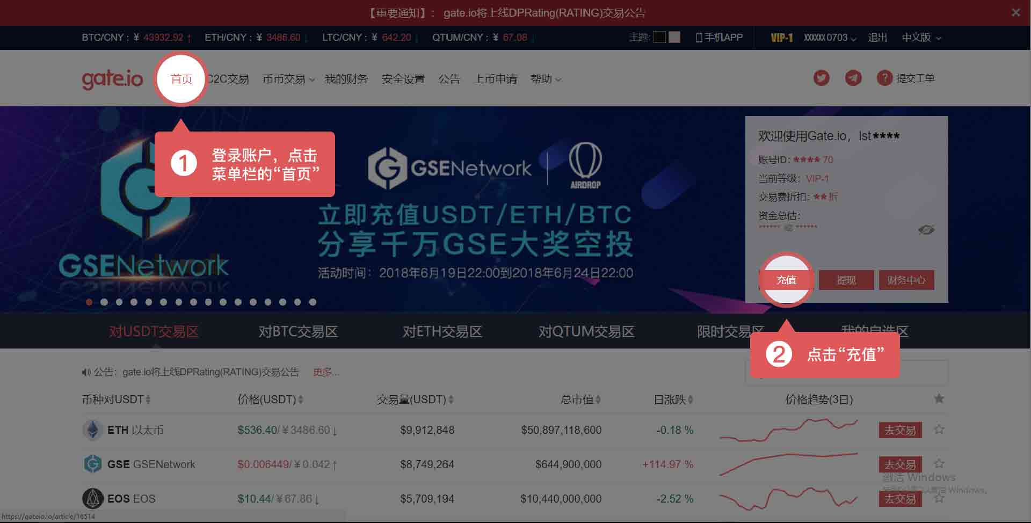The height and width of the screenshot is (523, 1031).
Task: Click the $10.44 EOS price
Action: [x=254, y=499]
